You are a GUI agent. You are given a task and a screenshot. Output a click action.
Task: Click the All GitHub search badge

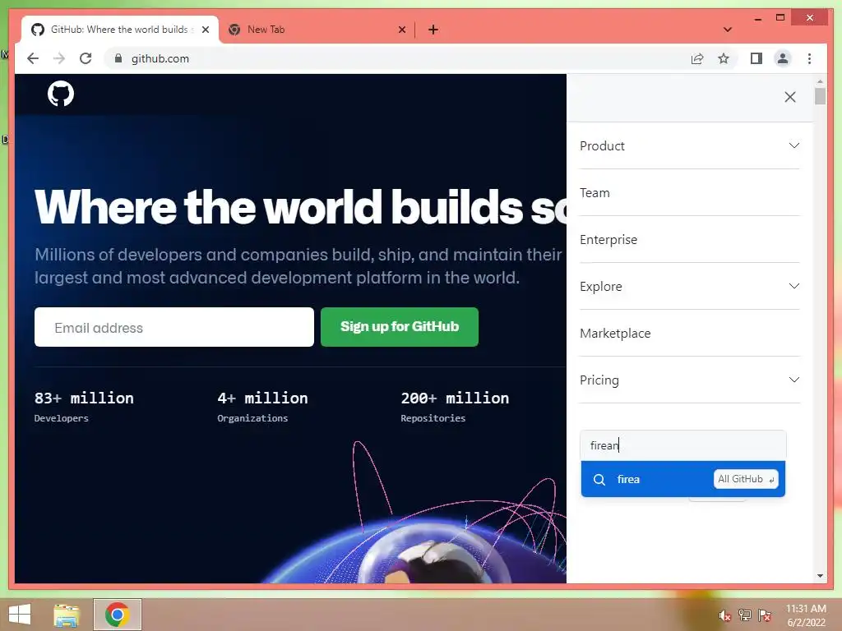(x=746, y=479)
